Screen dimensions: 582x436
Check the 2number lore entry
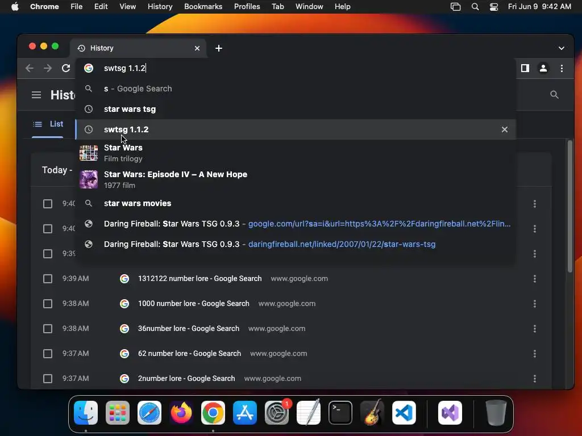48,379
